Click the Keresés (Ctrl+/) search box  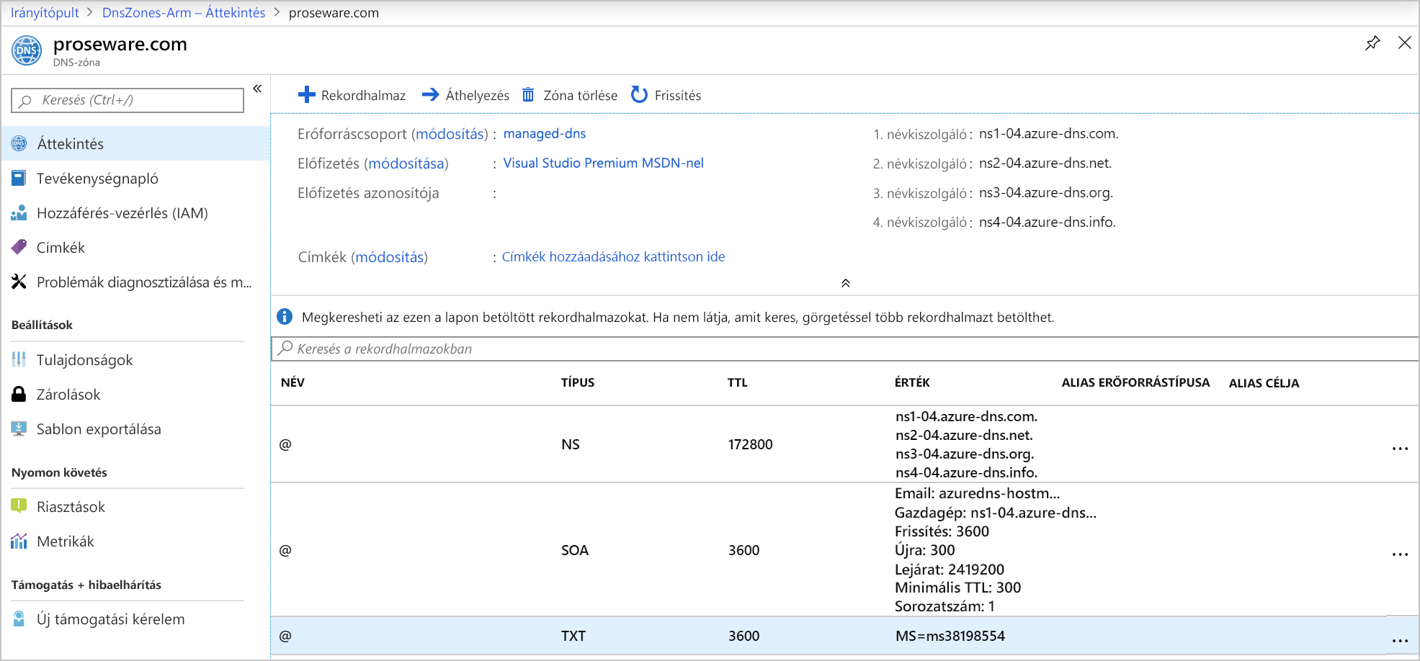(128, 100)
